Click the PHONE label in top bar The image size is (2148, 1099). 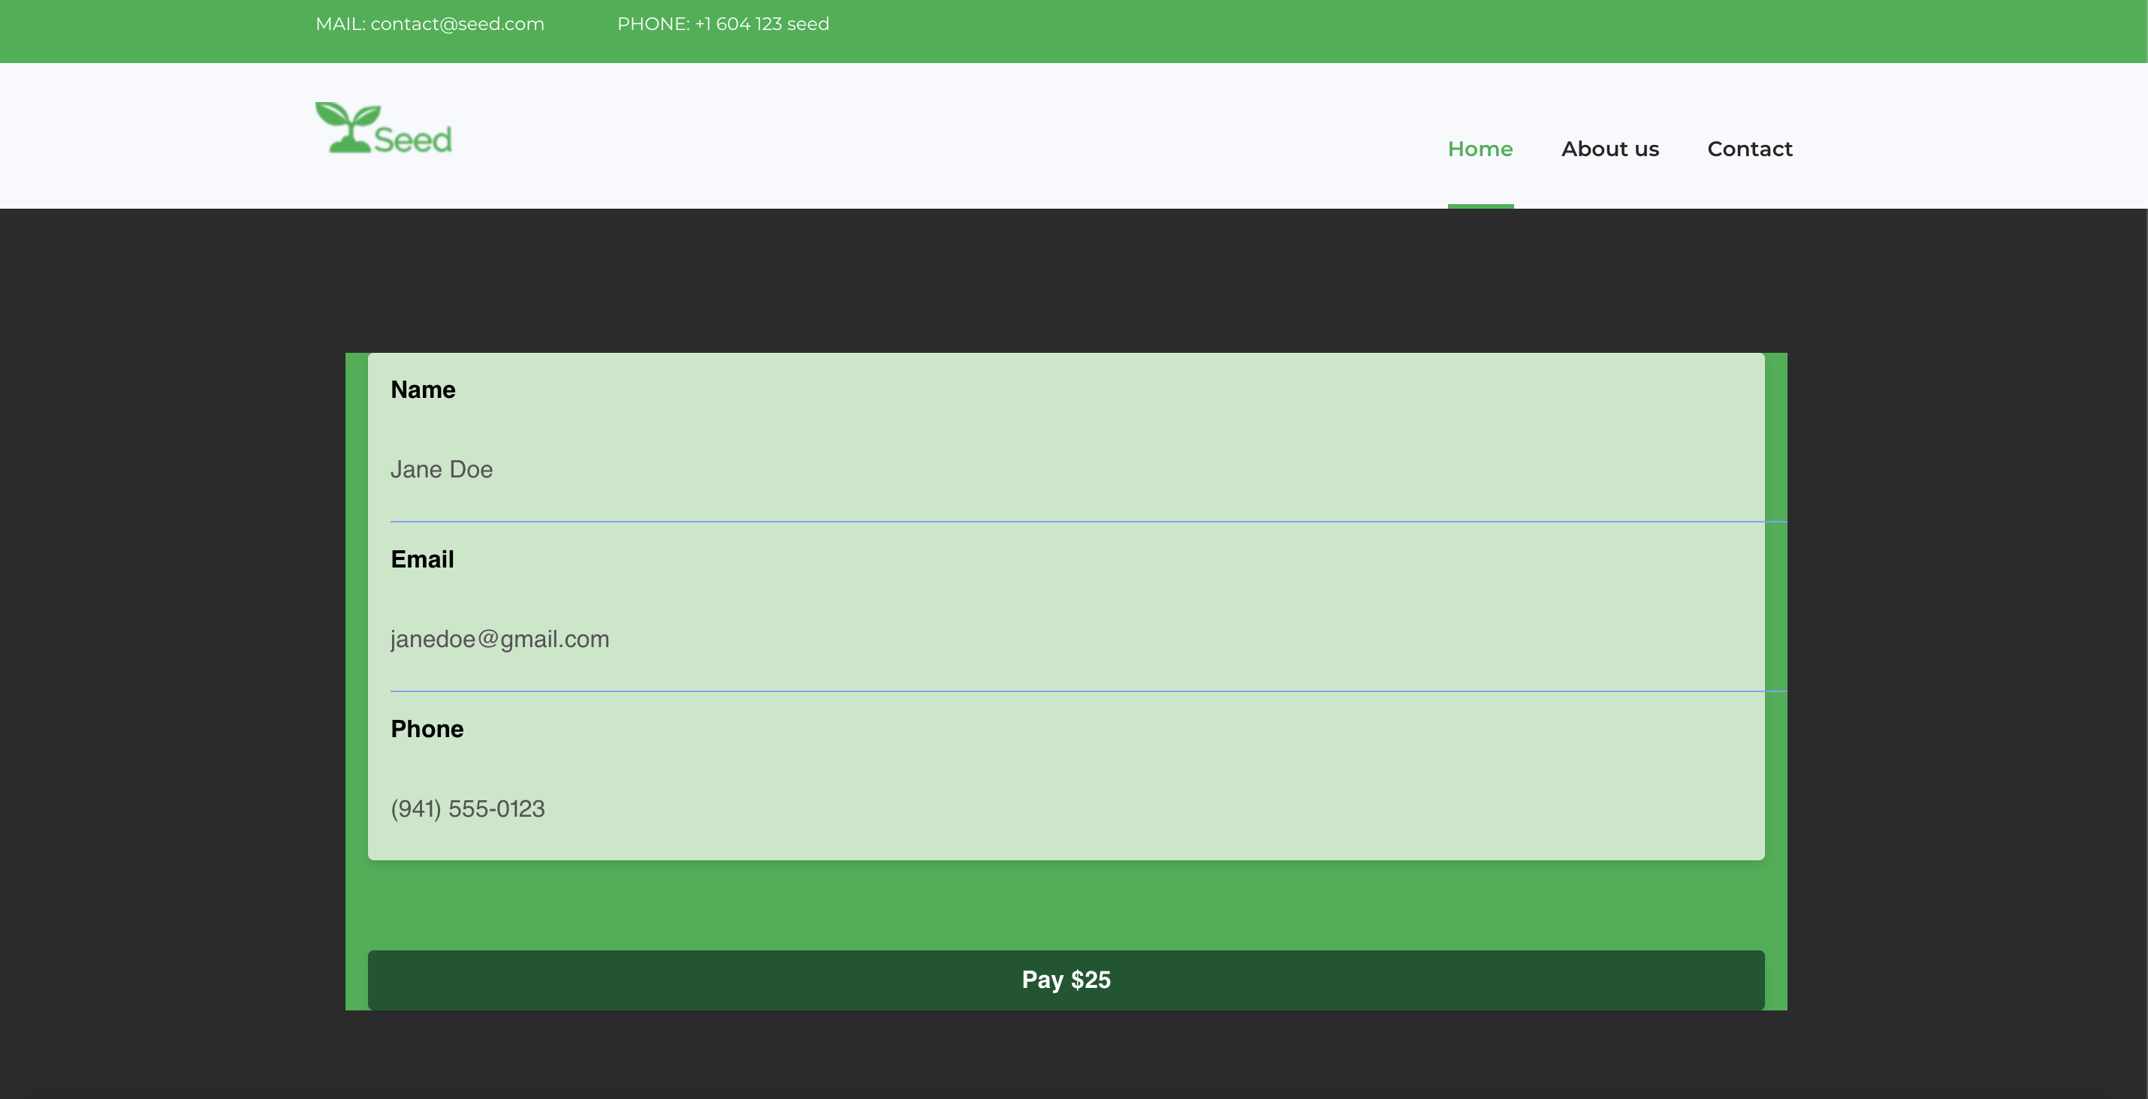652,24
